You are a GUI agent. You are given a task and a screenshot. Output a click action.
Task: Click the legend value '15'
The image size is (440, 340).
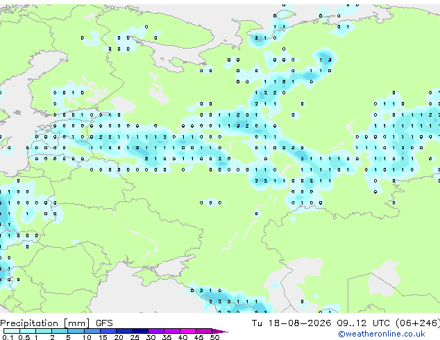103,337
